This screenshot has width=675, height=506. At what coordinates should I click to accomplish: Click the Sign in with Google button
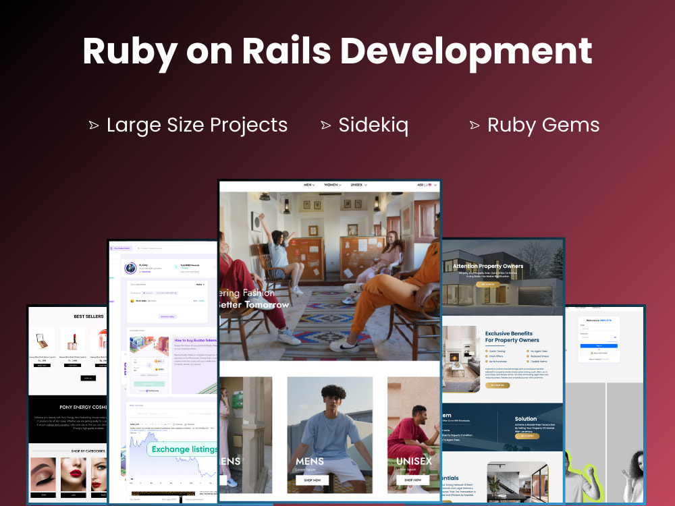tap(599, 352)
